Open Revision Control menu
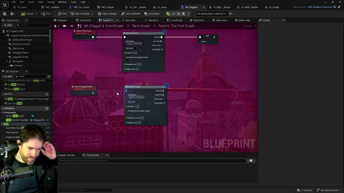 (x=329, y=190)
